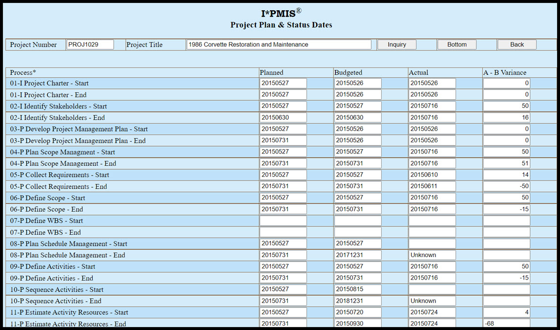Select Planned date for Project Charter Start
This screenshot has height=330, width=560.
[283, 83]
